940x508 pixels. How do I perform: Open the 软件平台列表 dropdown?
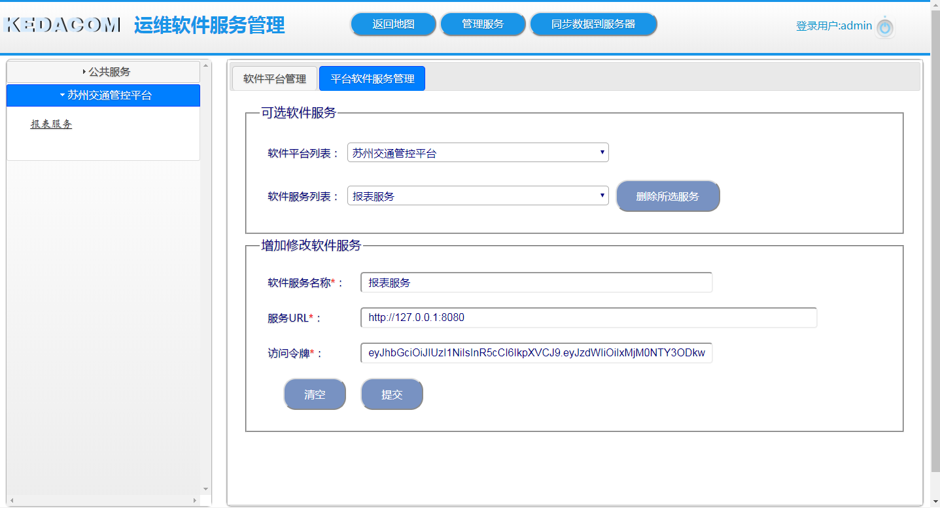click(478, 153)
